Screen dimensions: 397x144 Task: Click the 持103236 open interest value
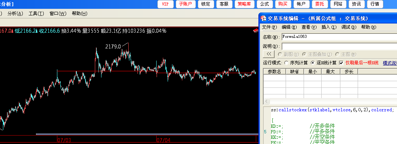134,31
